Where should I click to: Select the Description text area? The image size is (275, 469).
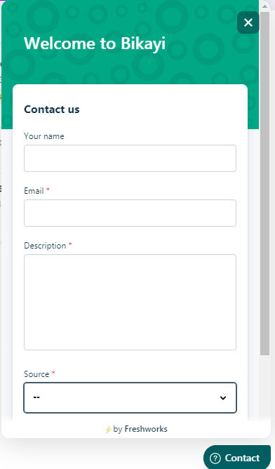pos(130,302)
